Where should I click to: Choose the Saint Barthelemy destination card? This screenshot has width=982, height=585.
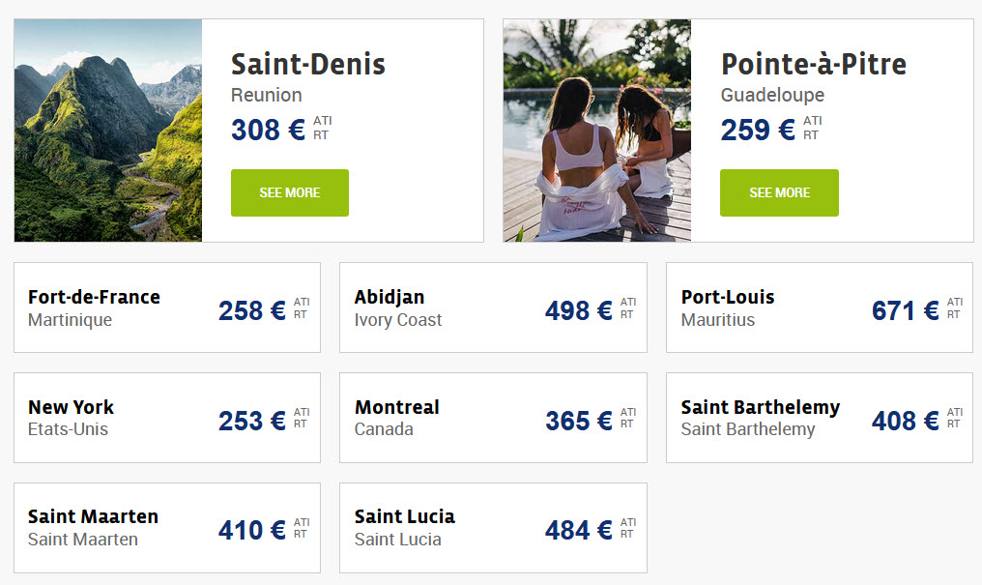820,418
